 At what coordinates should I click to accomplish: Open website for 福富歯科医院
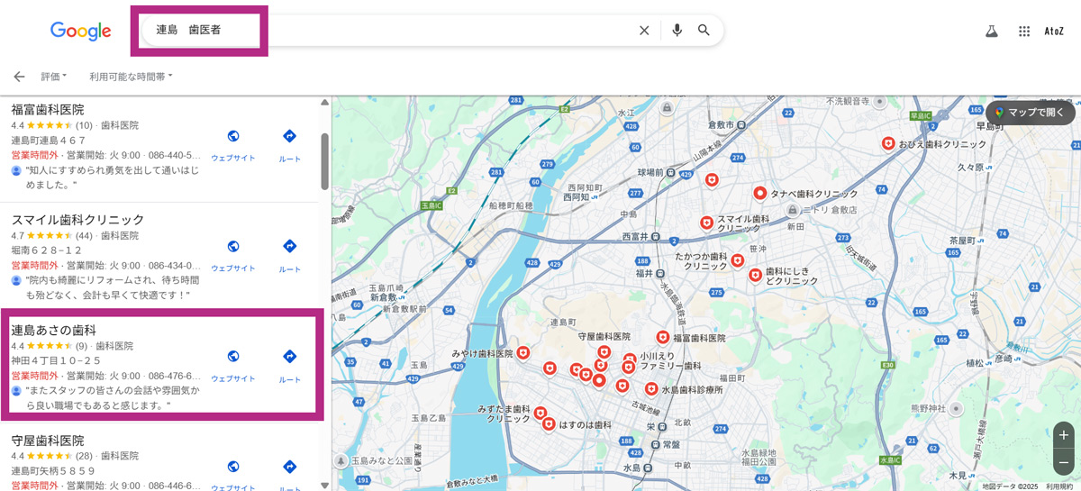(x=233, y=145)
